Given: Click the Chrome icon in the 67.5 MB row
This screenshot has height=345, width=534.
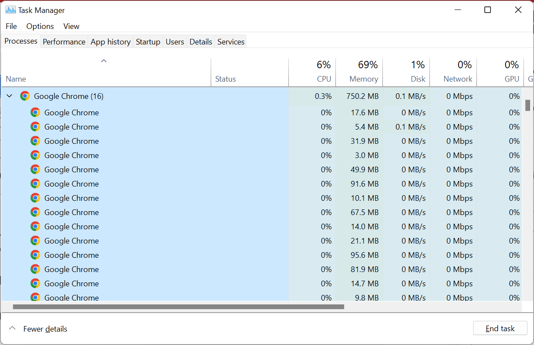Looking at the screenshot, I should coord(35,212).
